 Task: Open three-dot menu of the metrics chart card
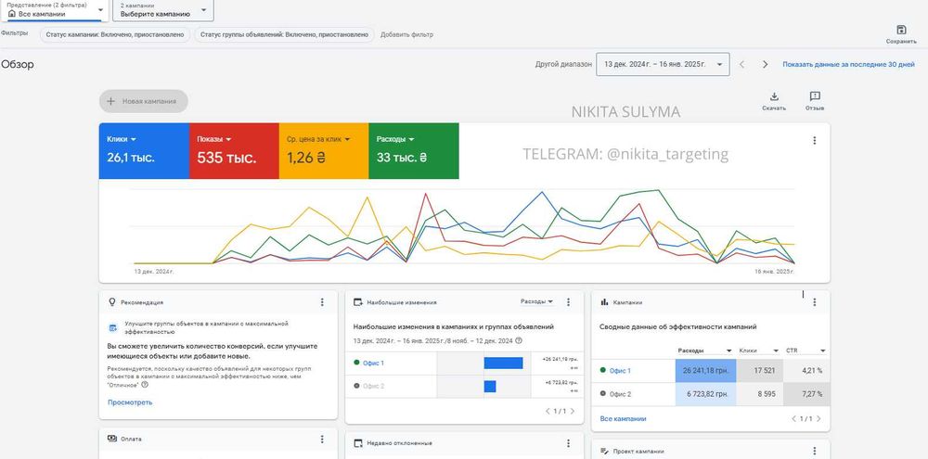point(815,141)
